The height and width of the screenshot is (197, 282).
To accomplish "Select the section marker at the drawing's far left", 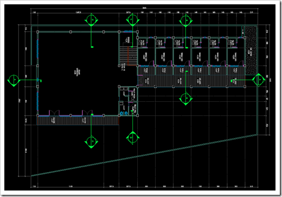I will coord(14,80).
